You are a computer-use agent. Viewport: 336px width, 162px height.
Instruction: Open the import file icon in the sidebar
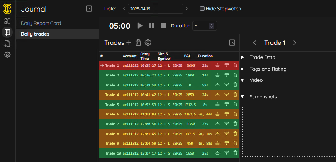click(7, 44)
